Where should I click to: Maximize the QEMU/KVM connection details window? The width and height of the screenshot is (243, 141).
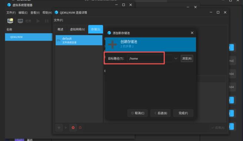coord(218,12)
